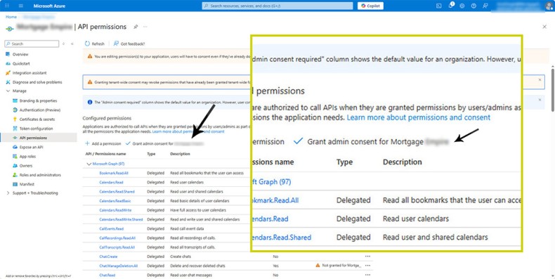Open Chat.ManageDeletion.All permission link
555x279 pixels.
tap(119, 266)
